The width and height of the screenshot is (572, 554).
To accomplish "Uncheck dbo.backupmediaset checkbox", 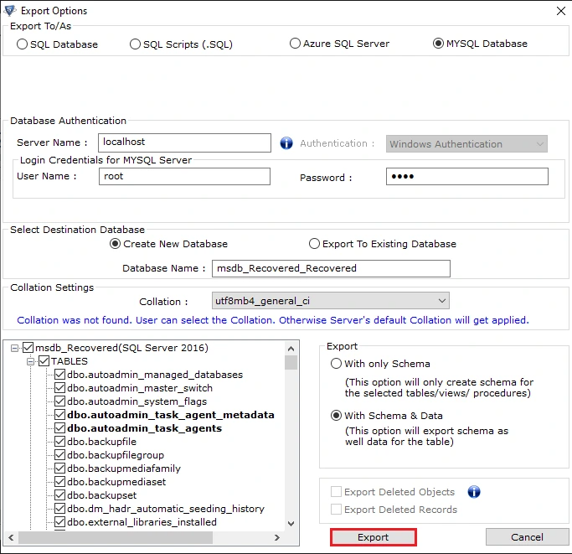I will pos(59,482).
